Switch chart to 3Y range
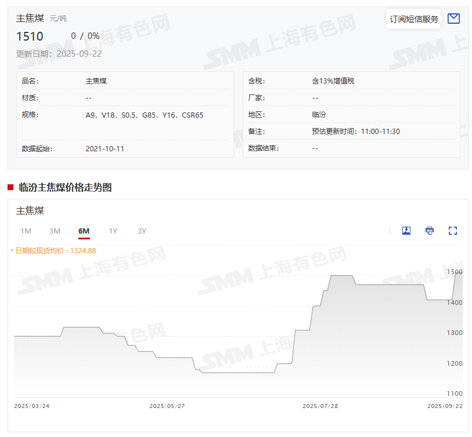The height and width of the screenshot is (437, 472). pyautogui.click(x=142, y=231)
